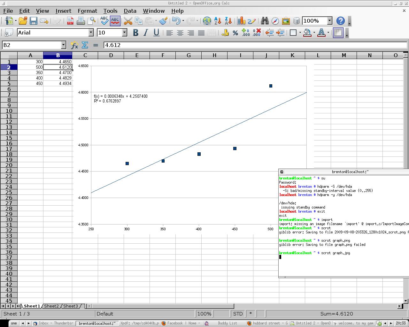Apply the Font Color swatch
The width and height of the screenshot is (409, 327).
click(x=321, y=33)
